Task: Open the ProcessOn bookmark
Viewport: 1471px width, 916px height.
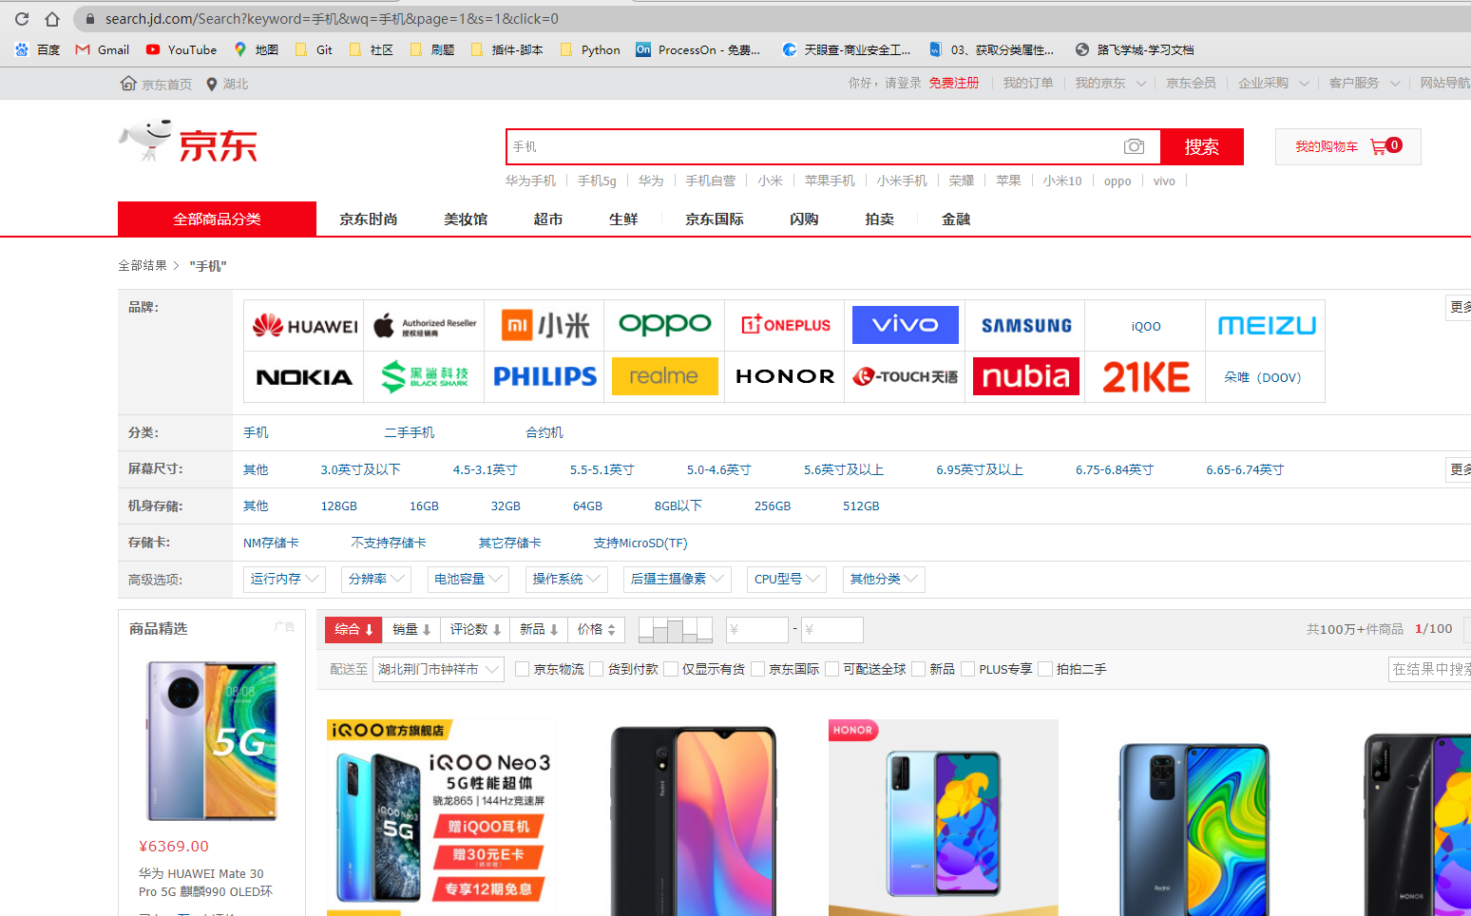Action: pos(697,49)
